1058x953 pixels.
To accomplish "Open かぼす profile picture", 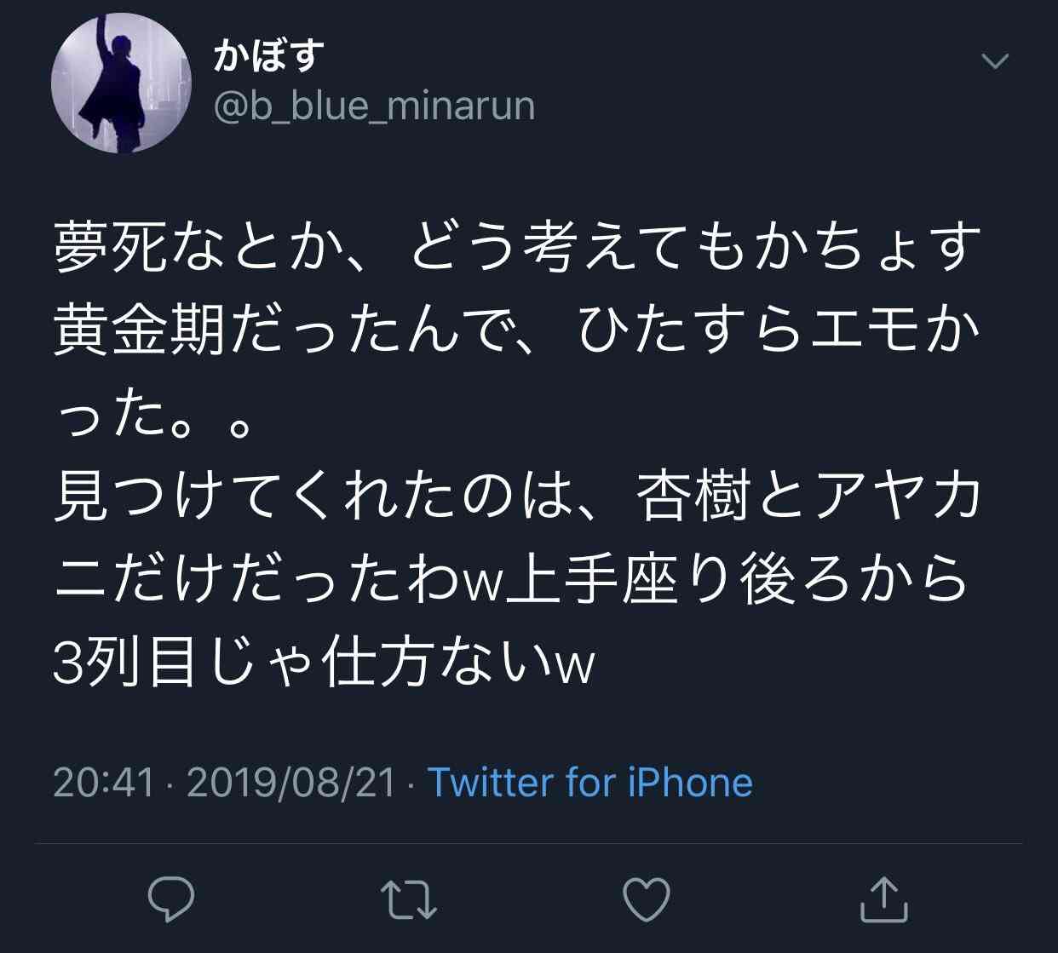I will coord(121,83).
